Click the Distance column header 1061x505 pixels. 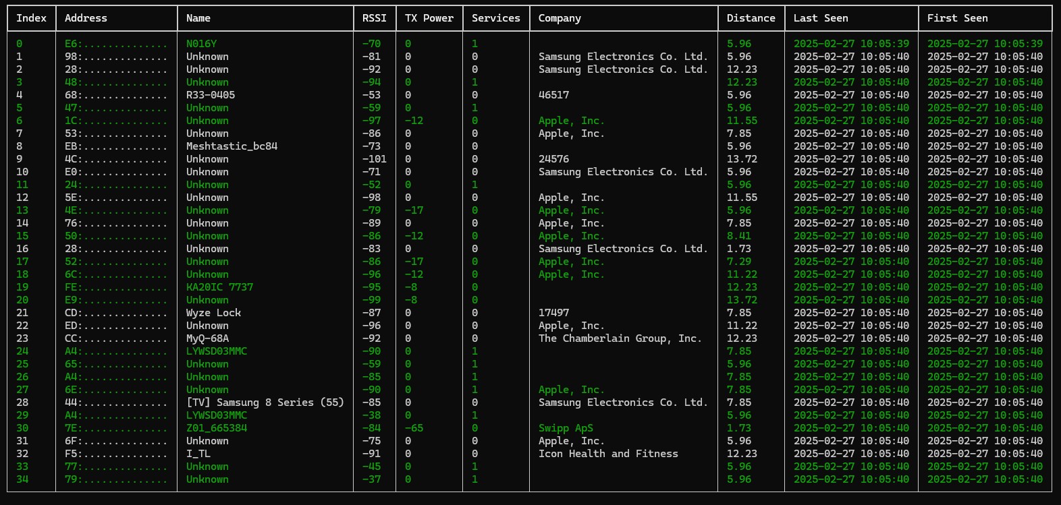click(751, 18)
